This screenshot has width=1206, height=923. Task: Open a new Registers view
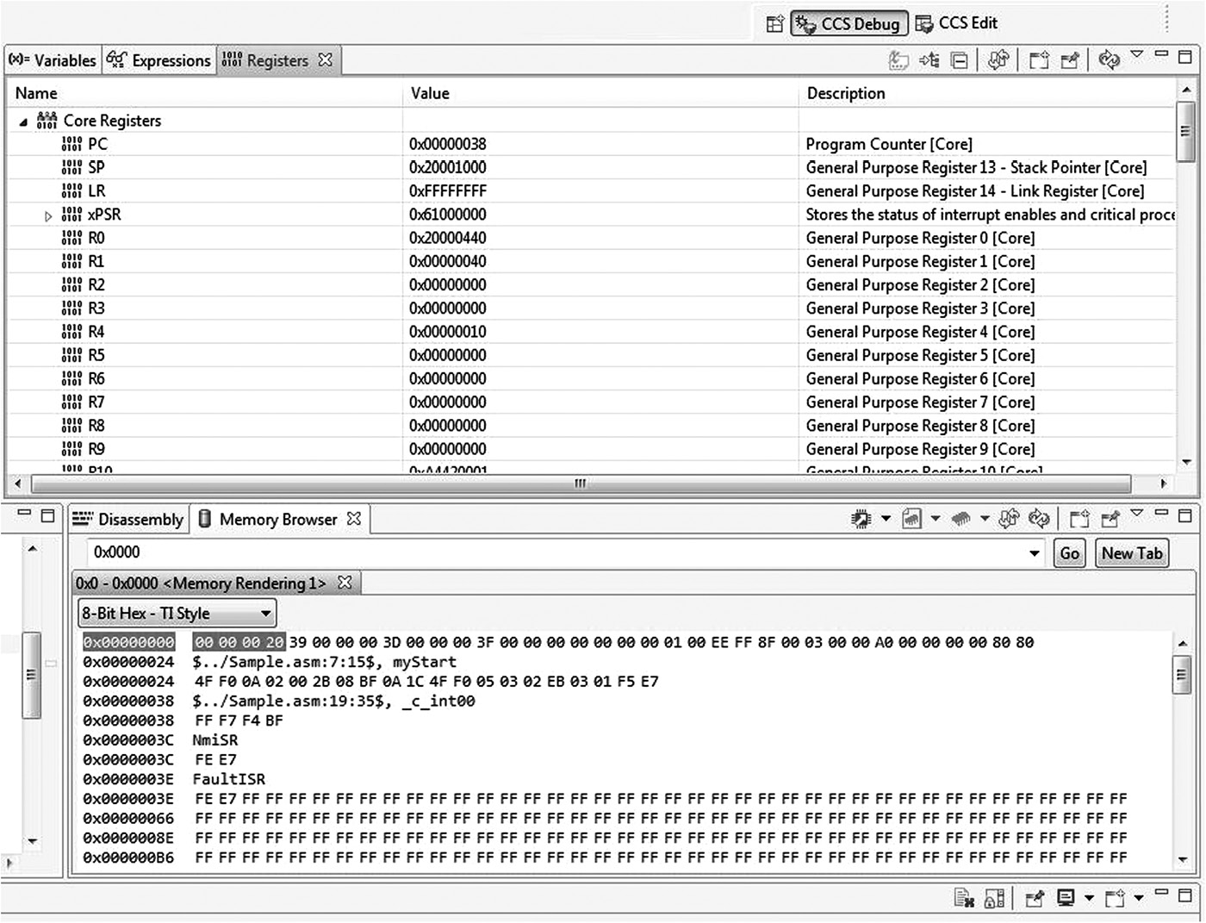coord(1038,60)
